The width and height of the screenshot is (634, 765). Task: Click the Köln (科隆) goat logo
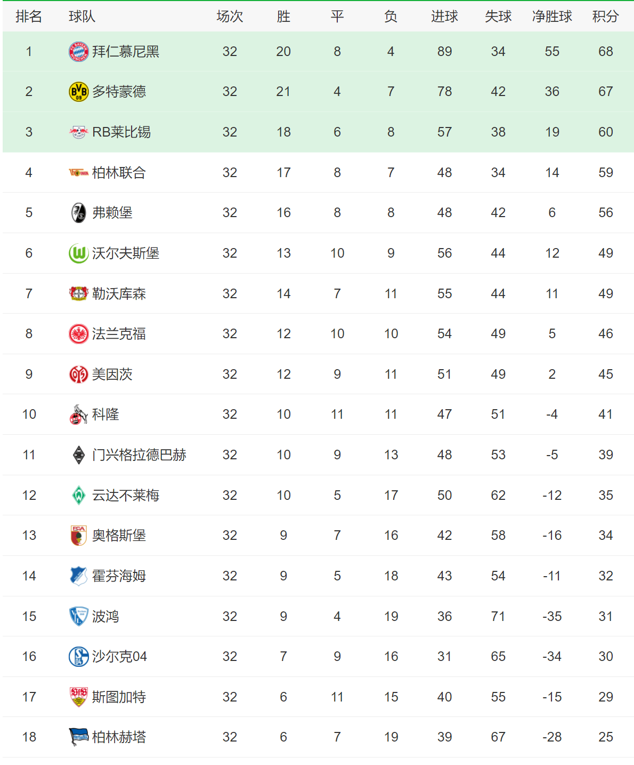click(x=79, y=415)
